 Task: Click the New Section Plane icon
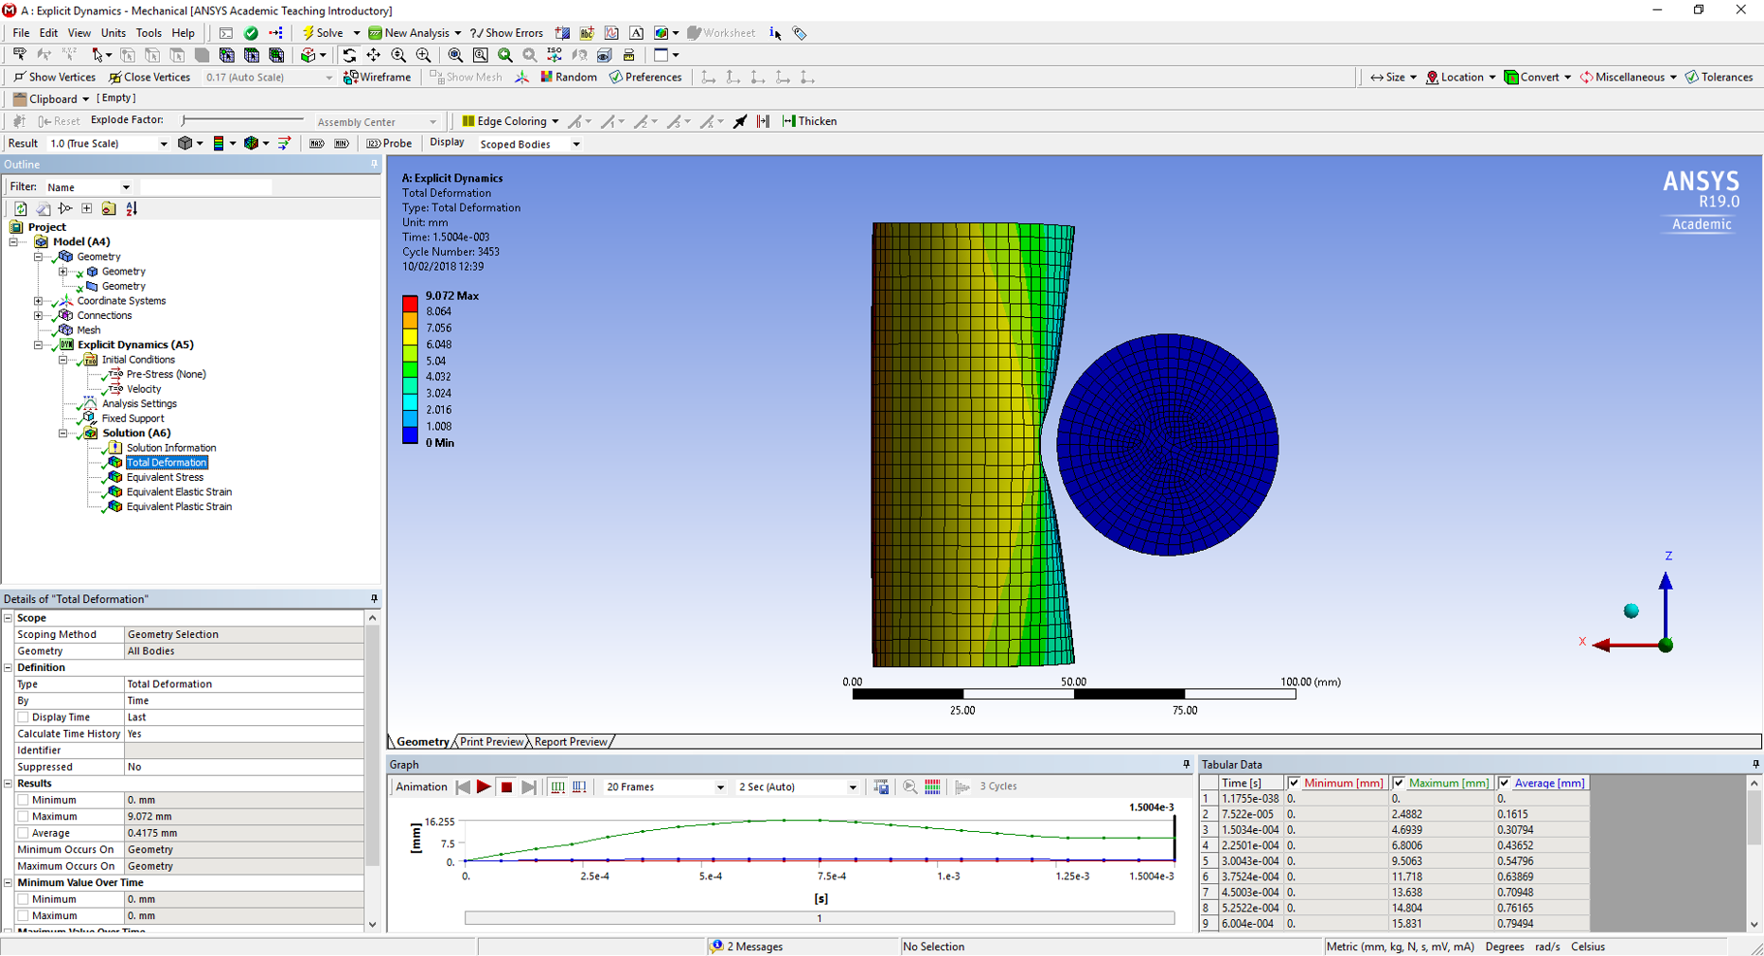pyautogui.click(x=562, y=33)
